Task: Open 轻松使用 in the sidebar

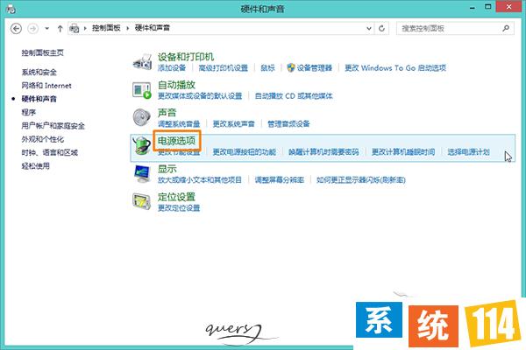Action: tap(35, 165)
